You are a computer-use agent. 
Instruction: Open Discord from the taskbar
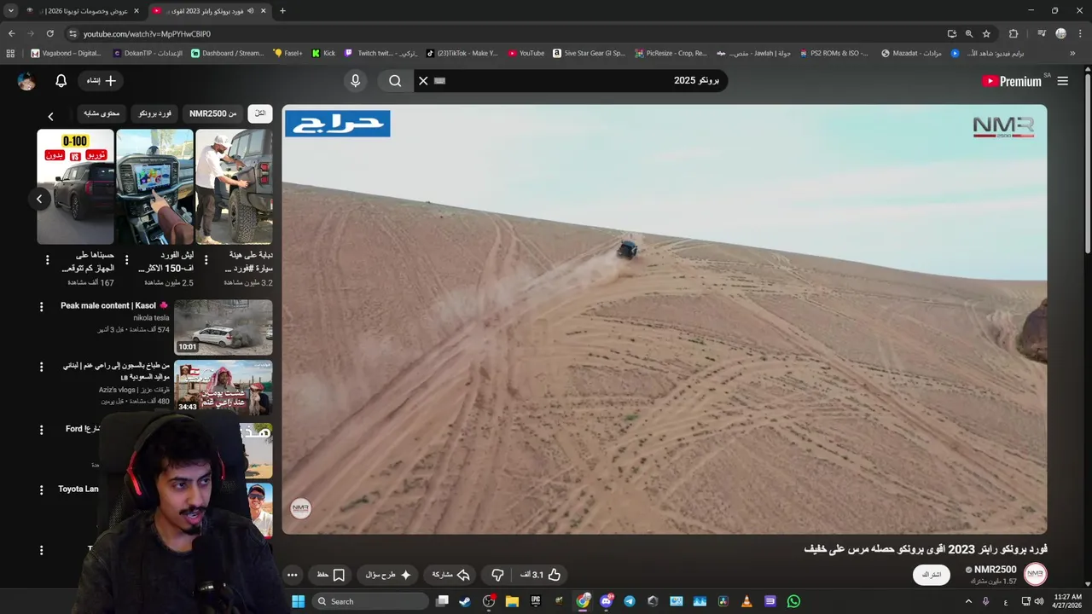[x=606, y=601]
